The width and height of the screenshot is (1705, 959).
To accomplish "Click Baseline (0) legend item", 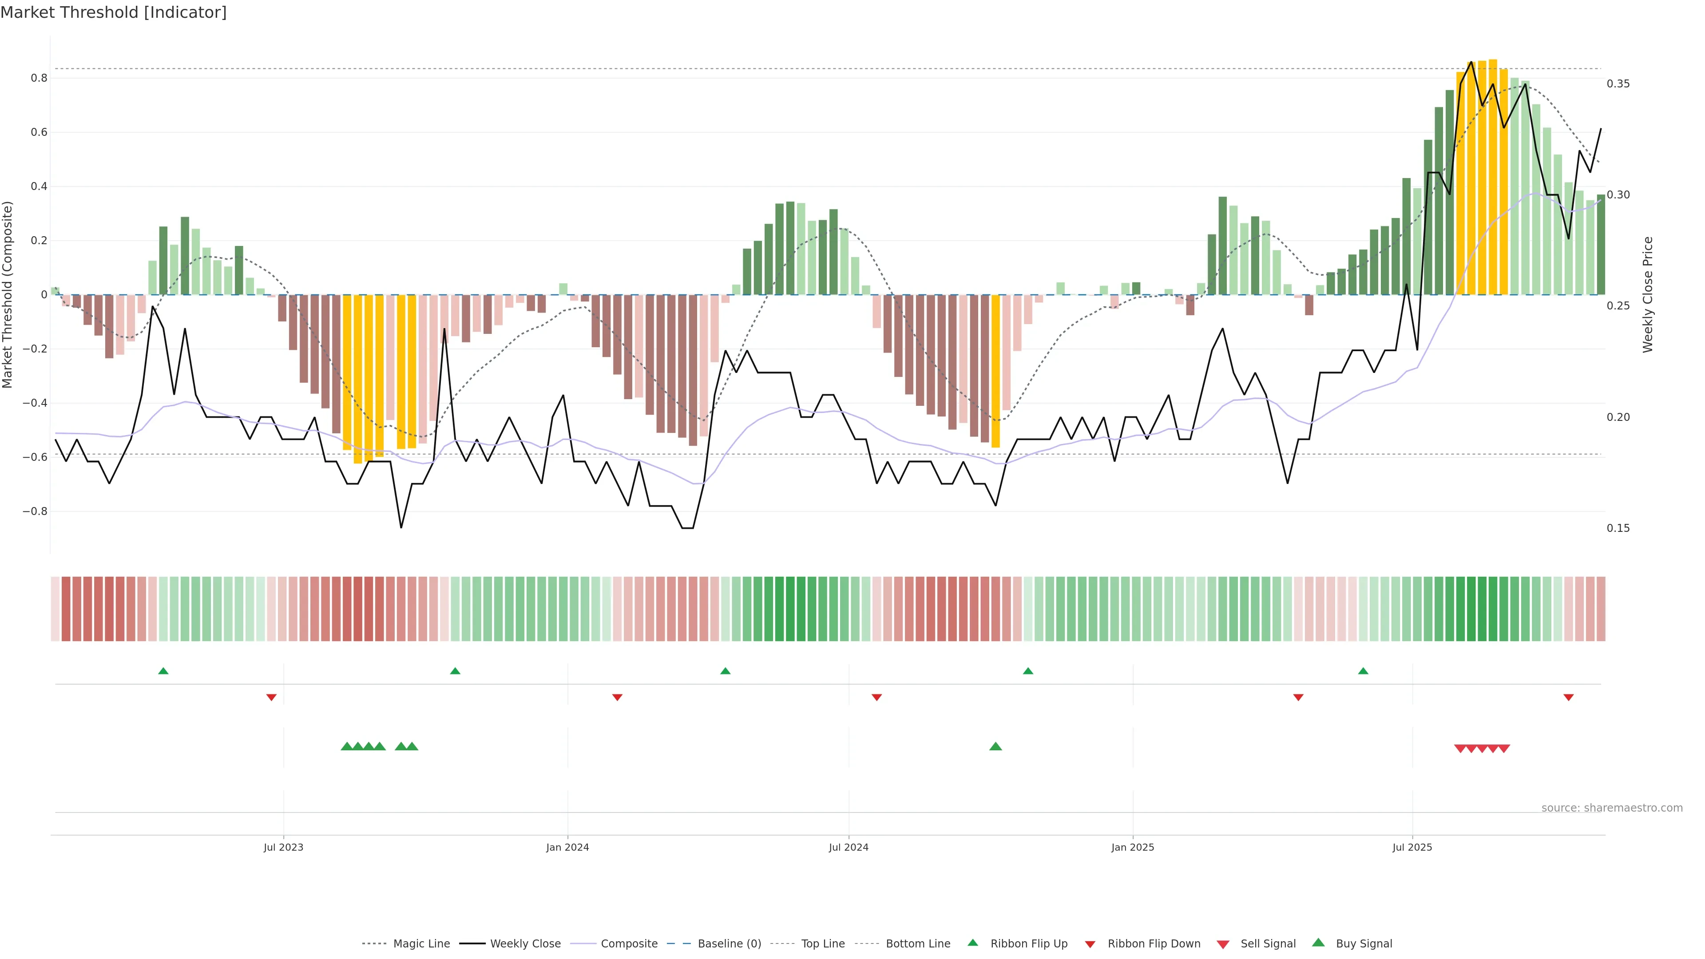I will (x=729, y=944).
